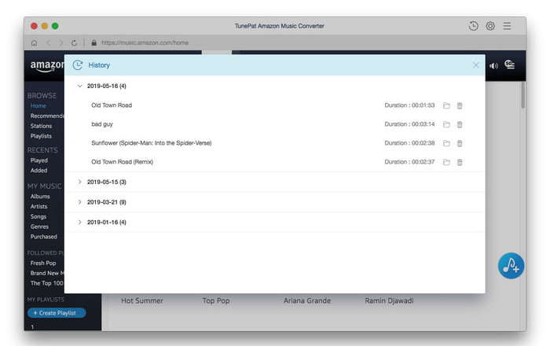Open Played under Recents
Screen dimensions: 550x361
click(39, 160)
